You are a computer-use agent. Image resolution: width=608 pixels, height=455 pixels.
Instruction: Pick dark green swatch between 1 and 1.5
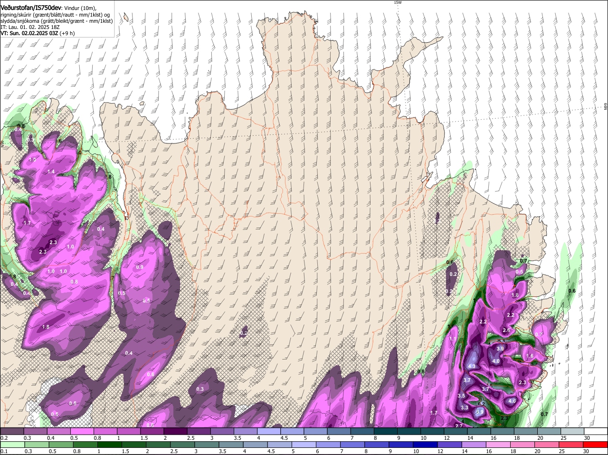point(111,445)
